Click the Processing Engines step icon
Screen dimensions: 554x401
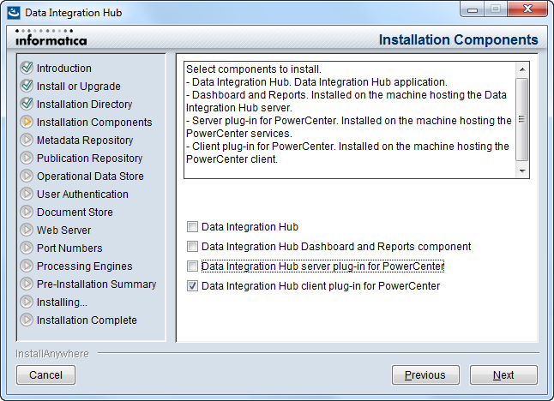pos(27,266)
